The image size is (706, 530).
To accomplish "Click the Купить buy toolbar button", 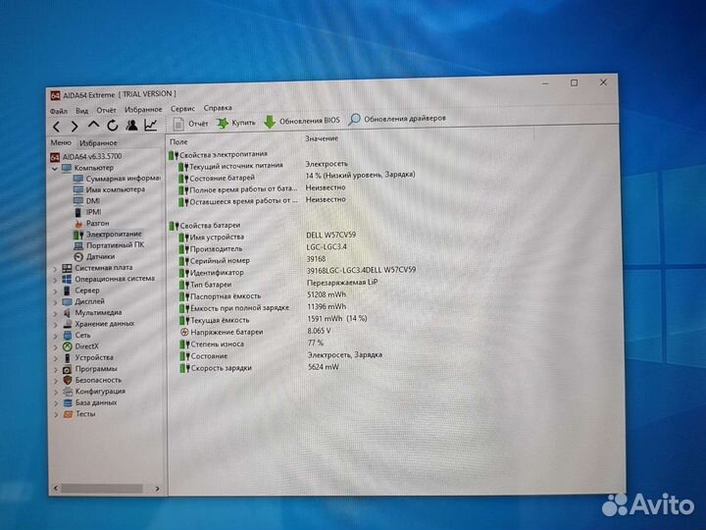I will click(x=236, y=123).
